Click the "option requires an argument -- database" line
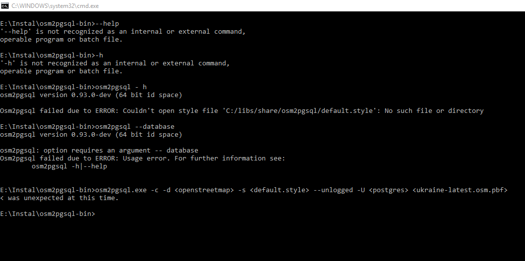Image resolution: width=525 pixels, height=261 pixels. (99, 151)
